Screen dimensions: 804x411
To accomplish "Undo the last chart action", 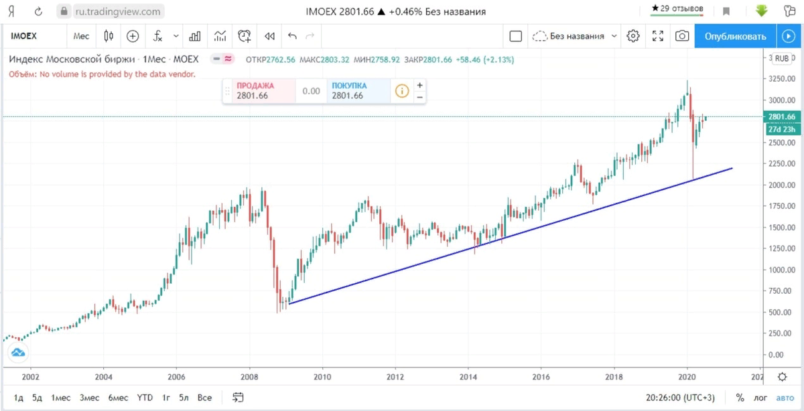I will click(x=292, y=36).
